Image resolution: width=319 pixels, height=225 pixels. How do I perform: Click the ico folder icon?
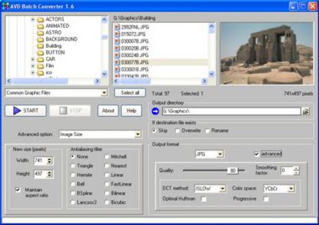tap(40, 73)
